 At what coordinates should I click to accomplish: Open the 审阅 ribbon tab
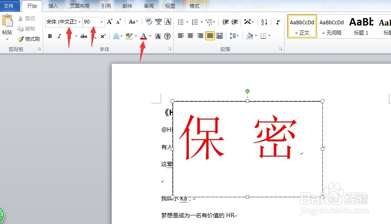click(x=149, y=6)
